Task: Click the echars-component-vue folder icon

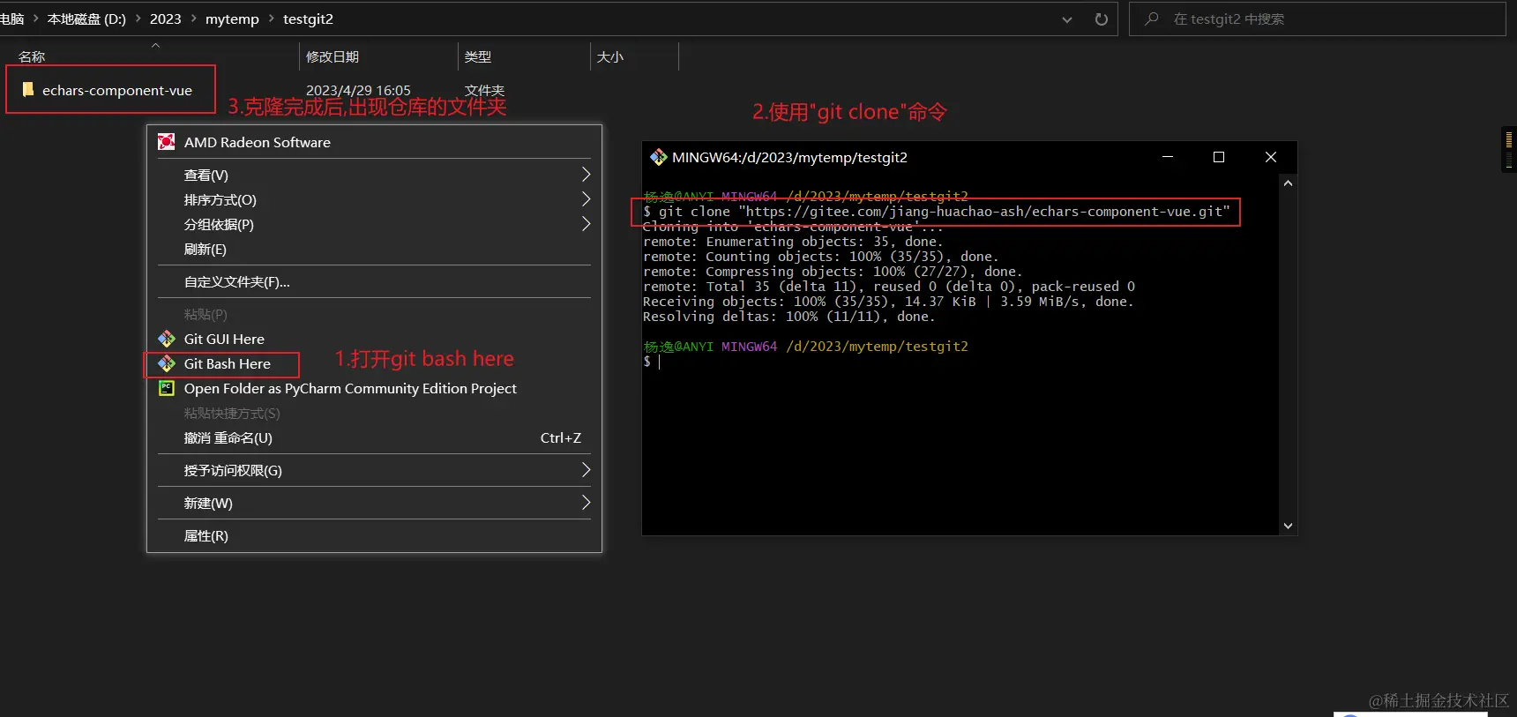Action: tap(28, 89)
